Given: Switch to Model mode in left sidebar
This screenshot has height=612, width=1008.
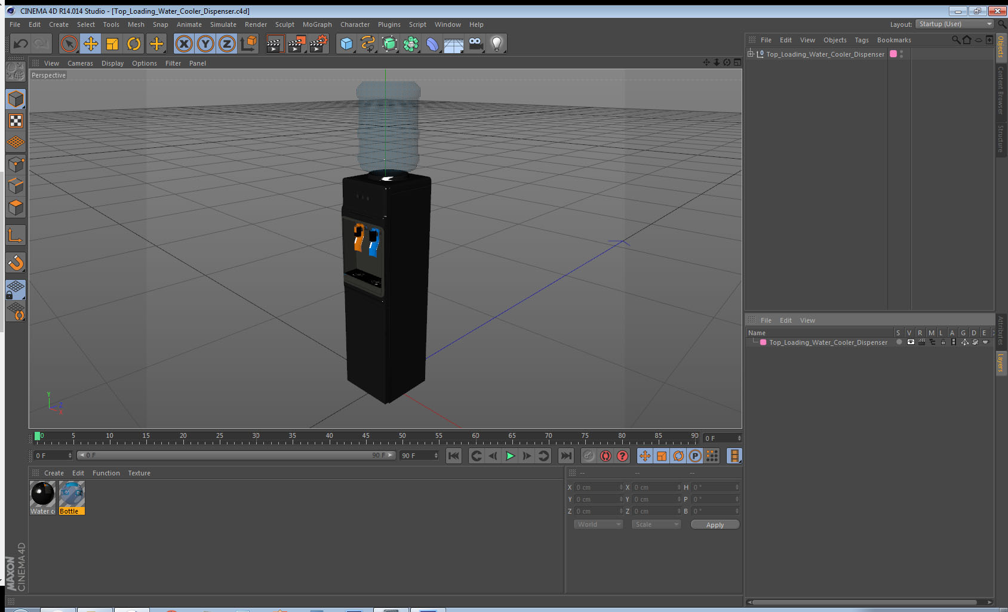Looking at the screenshot, I should pyautogui.click(x=16, y=99).
